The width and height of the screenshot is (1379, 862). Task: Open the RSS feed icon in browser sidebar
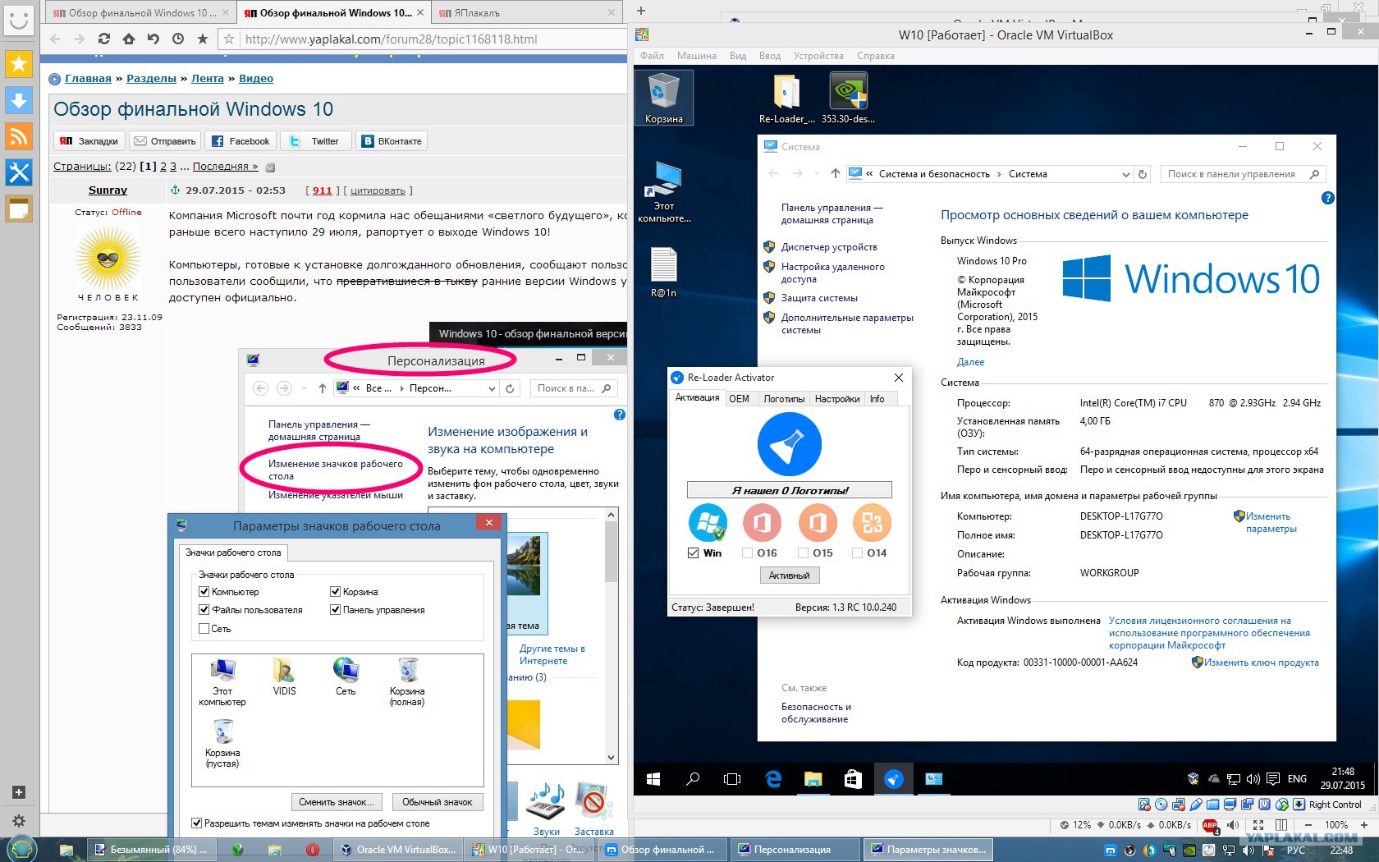(18, 136)
